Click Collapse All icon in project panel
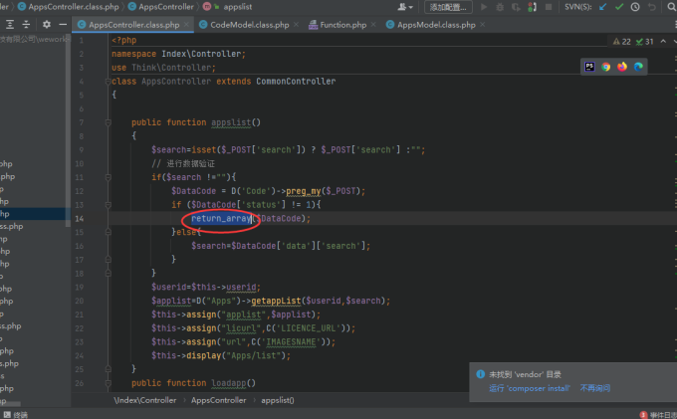 (x=26, y=25)
